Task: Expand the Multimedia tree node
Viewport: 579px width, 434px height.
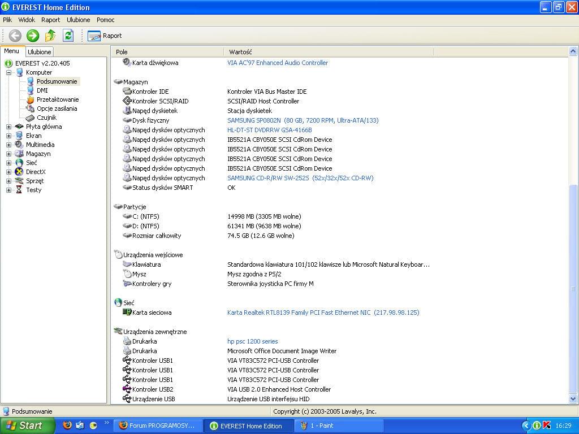Action: 9,145
